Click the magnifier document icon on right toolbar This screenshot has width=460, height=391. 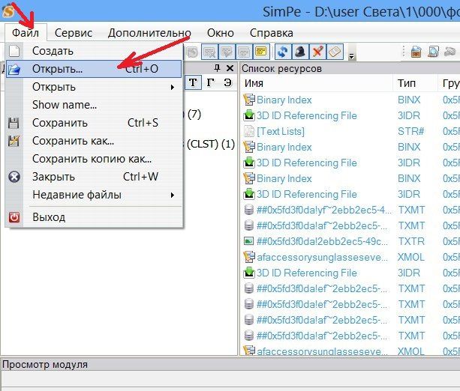[x=434, y=52]
